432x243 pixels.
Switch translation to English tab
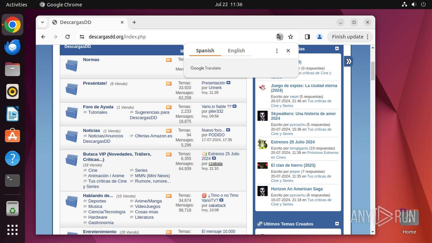coord(236,51)
